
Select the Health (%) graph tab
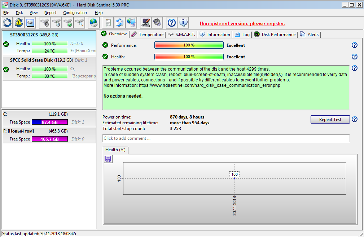pos(115,150)
